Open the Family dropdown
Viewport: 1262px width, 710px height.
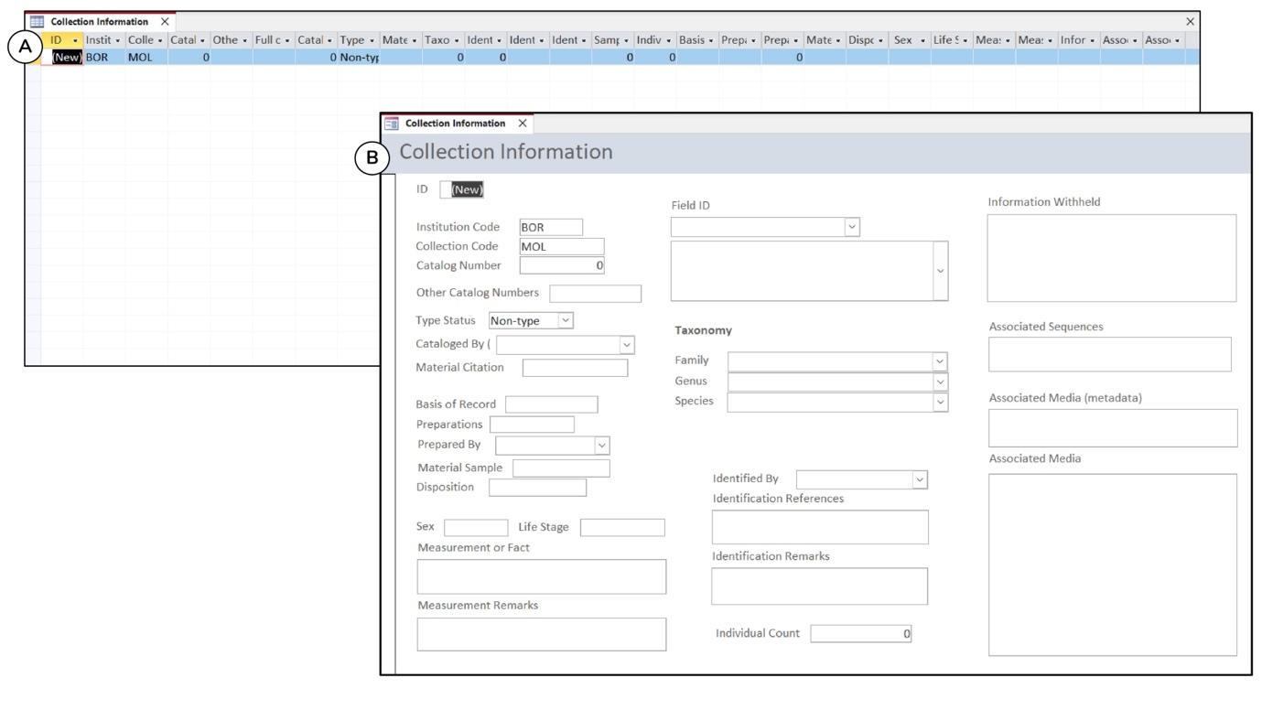939,362
